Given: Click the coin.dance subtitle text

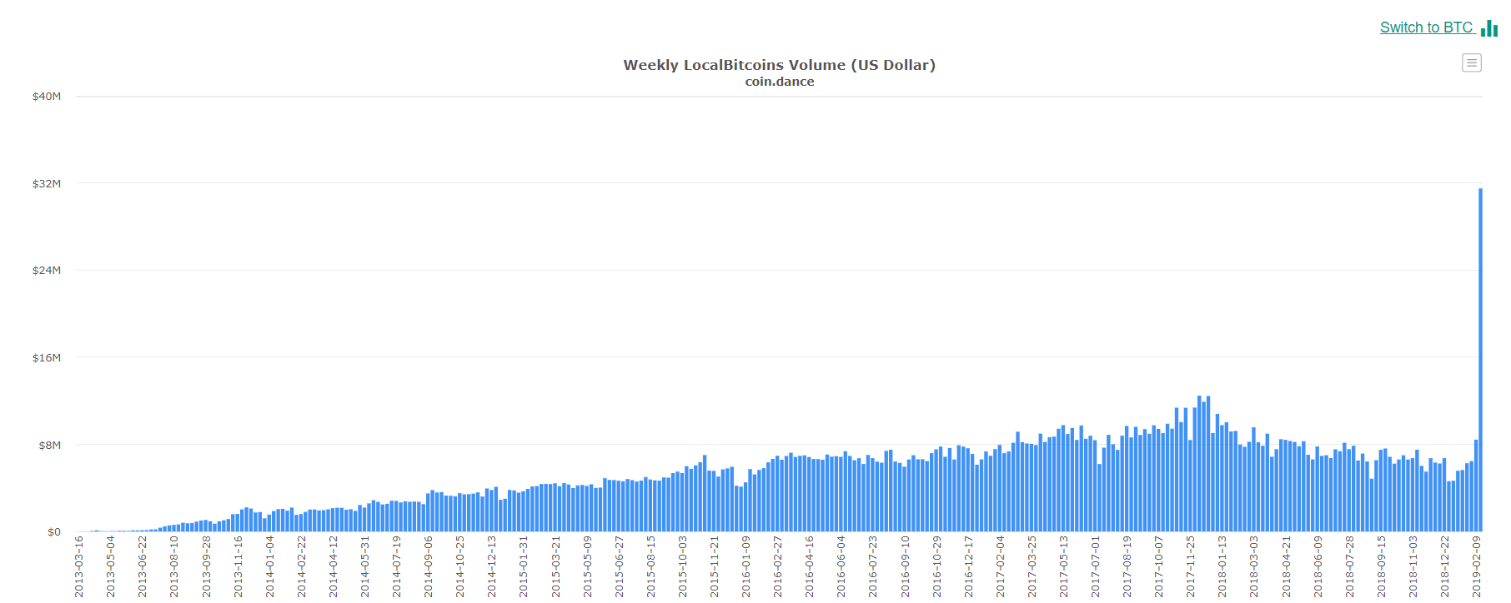Looking at the screenshot, I should click(x=779, y=82).
